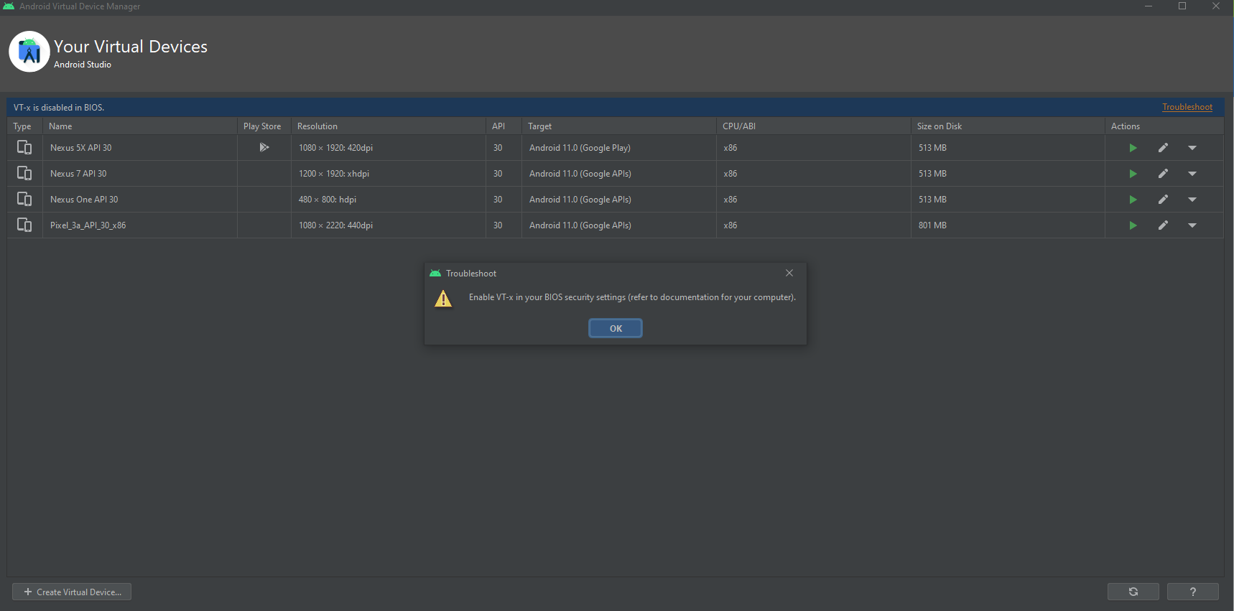Launch the Nexus One API 30 emulator
This screenshot has width=1234, height=611.
click(1133, 200)
